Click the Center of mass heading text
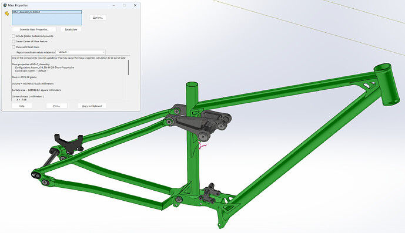The height and width of the screenshot is (233, 405). click(x=28, y=96)
